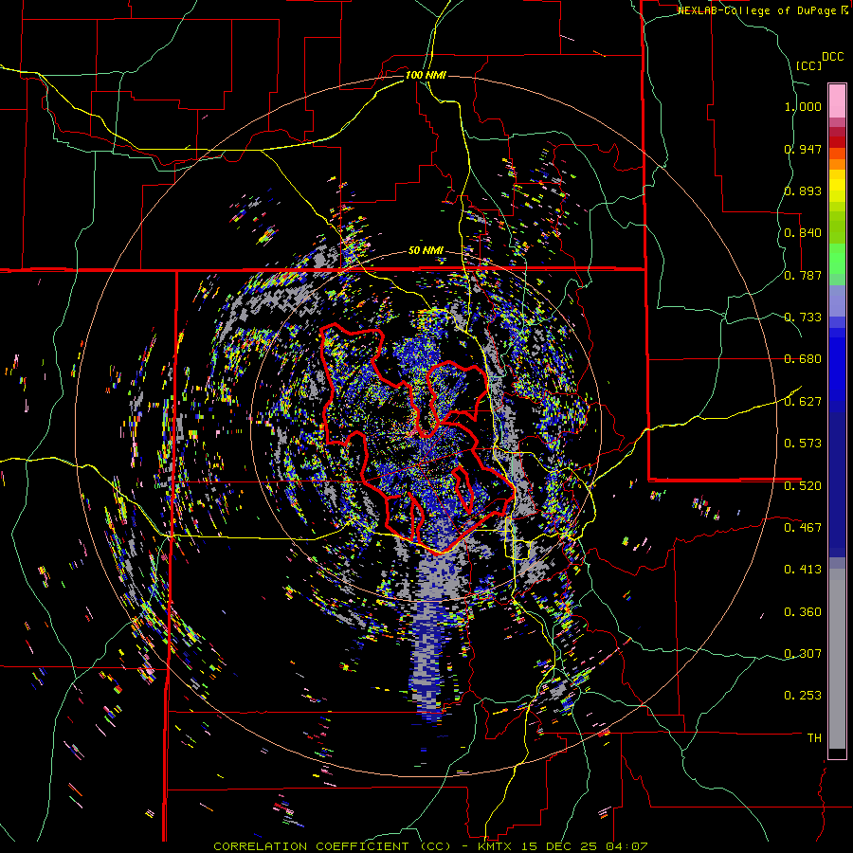Select the 0.467 scale value
The width and height of the screenshot is (853, 853).
coord(803,527)
